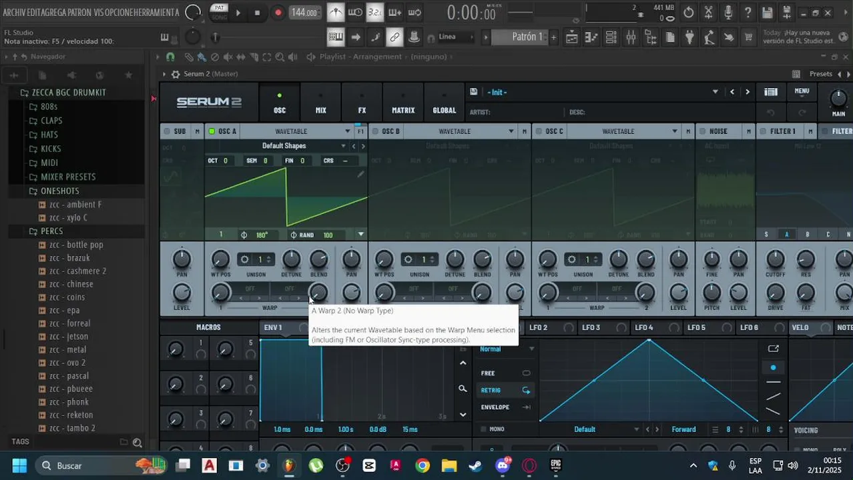Click the Serum preset save disk icon
The height and width of the screenshot is (480, 853).
click(x=473, y=92)
